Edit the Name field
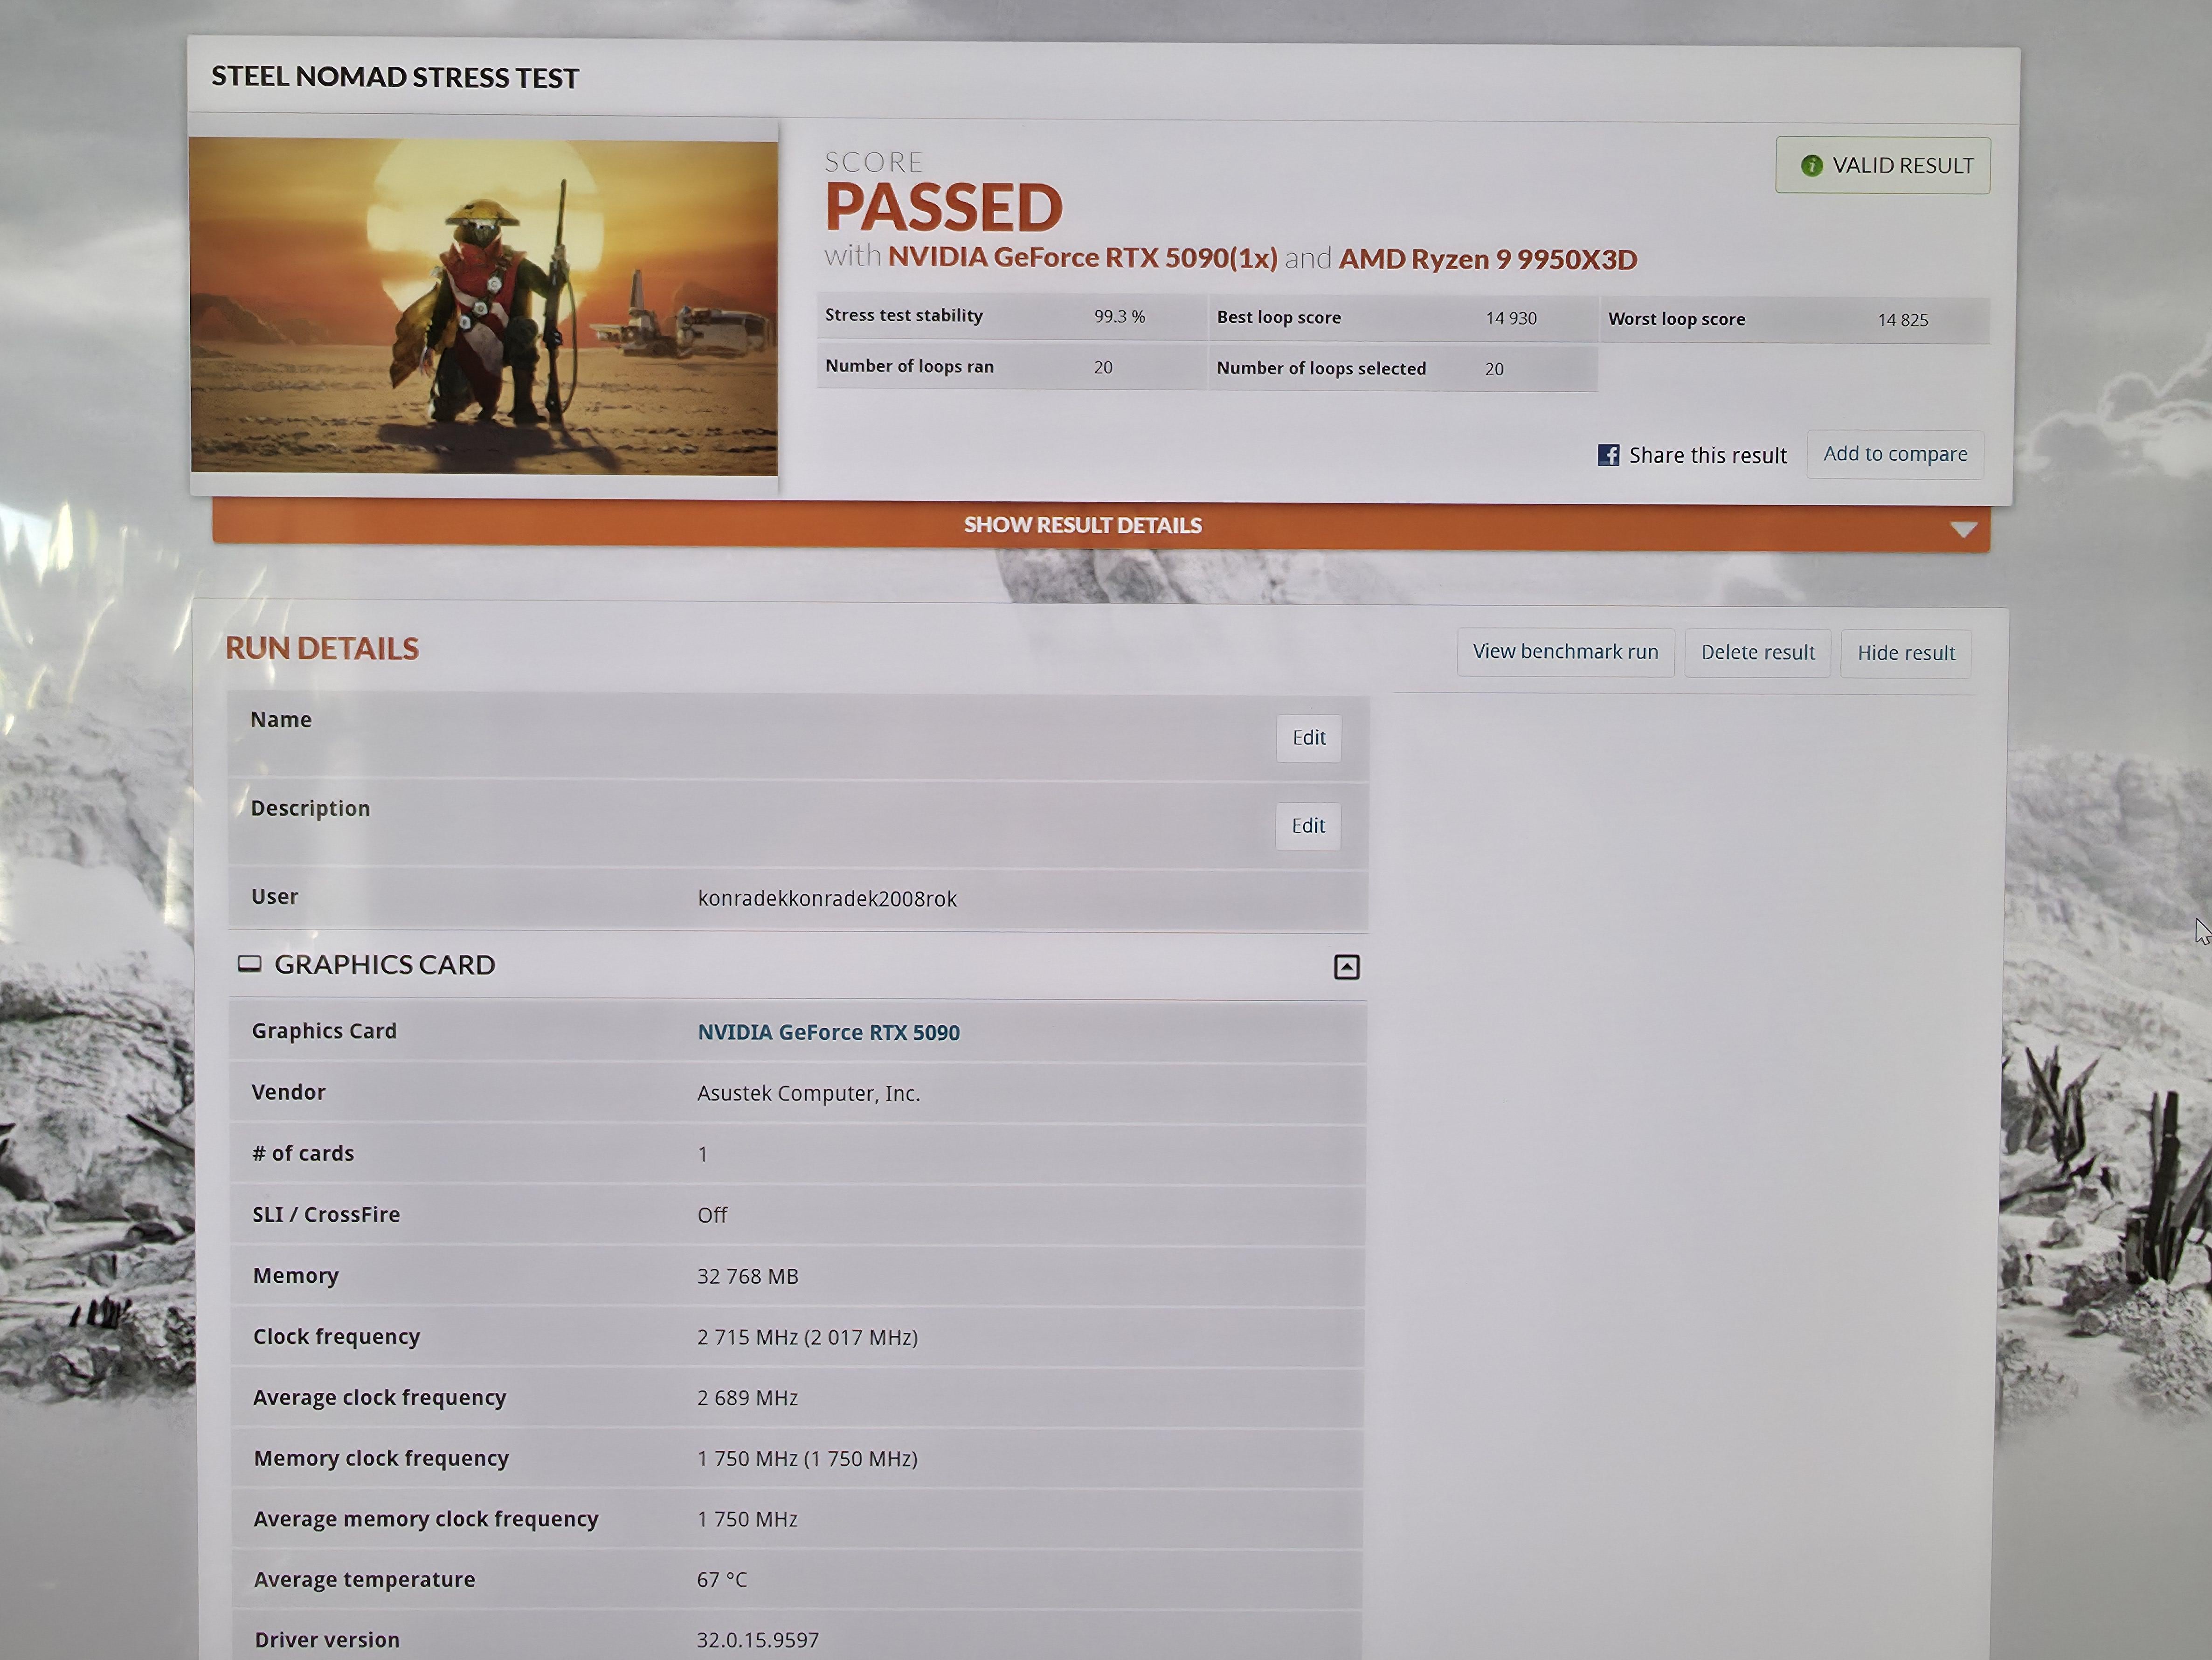 point(1308,738)
